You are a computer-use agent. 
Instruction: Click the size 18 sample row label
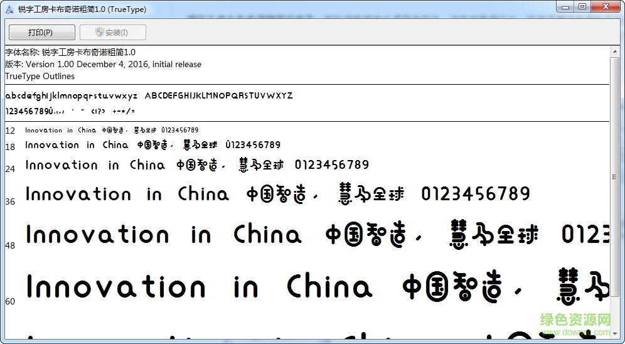coord(10,147)
